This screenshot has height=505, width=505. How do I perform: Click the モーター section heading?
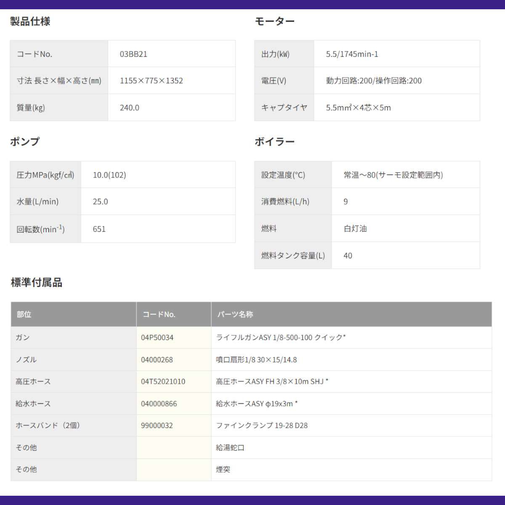(275, 21)
